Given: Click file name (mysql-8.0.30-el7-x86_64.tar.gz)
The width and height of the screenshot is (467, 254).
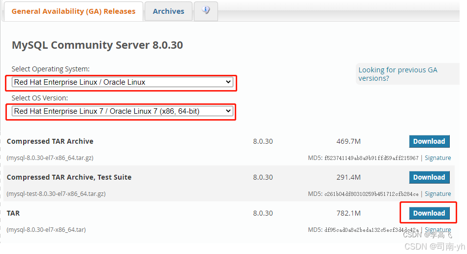Looking at the screenshot, I should [x=50, y=158].
